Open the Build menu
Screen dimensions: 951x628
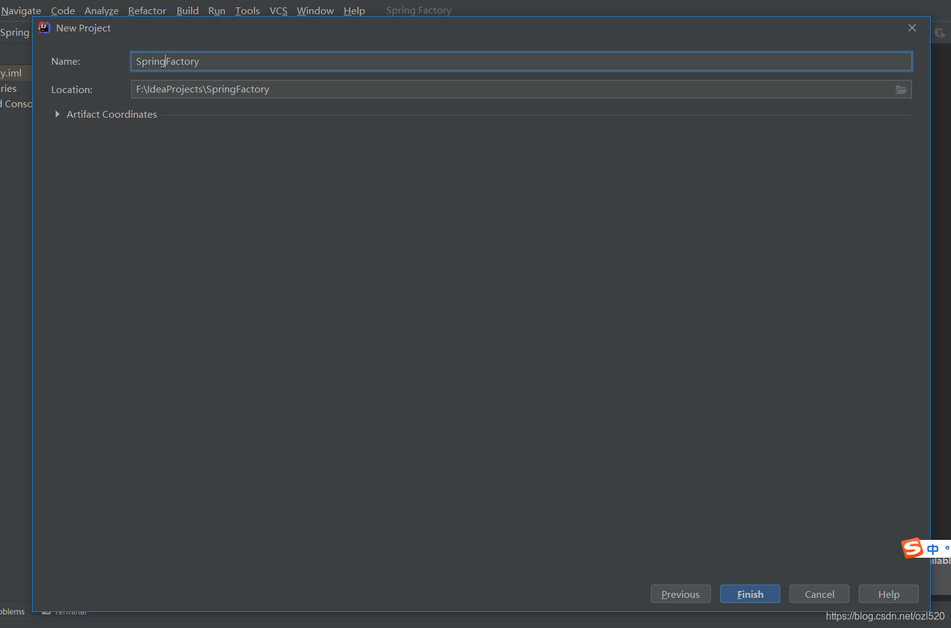188,10
